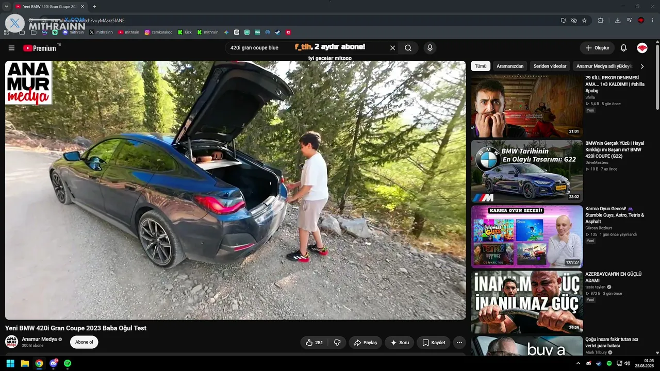Close the BMW 420i Gran Coupe browser tab
660x371 pixels.
pyautogui.click(x=82, y=7)
